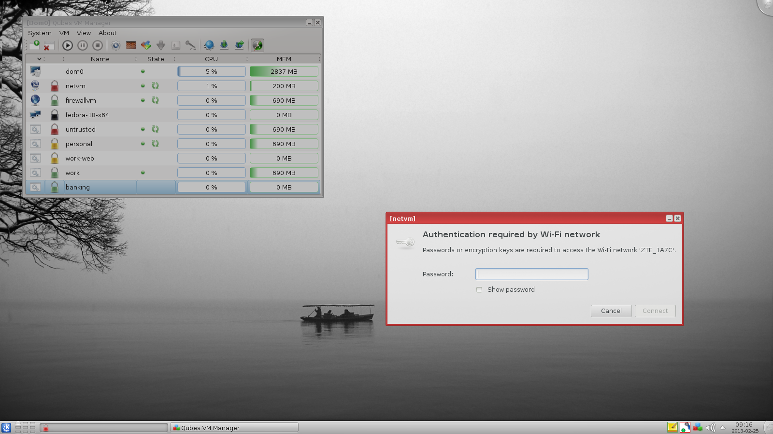Viewport: 773px width, 434px height.
Task: Click the Wi-Fi Password input field
Action: pyautogui.click(x=531, y=274)
